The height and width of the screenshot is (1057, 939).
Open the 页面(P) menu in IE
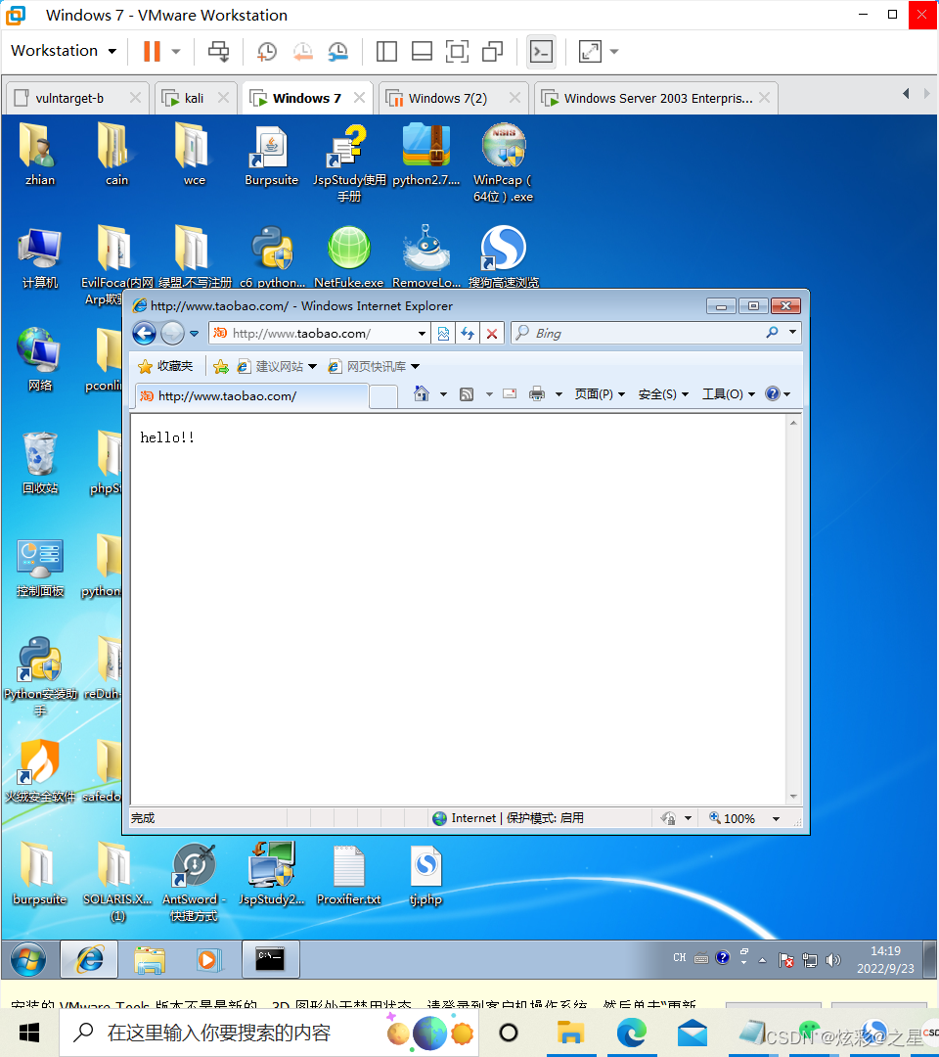tap(600, 393)
